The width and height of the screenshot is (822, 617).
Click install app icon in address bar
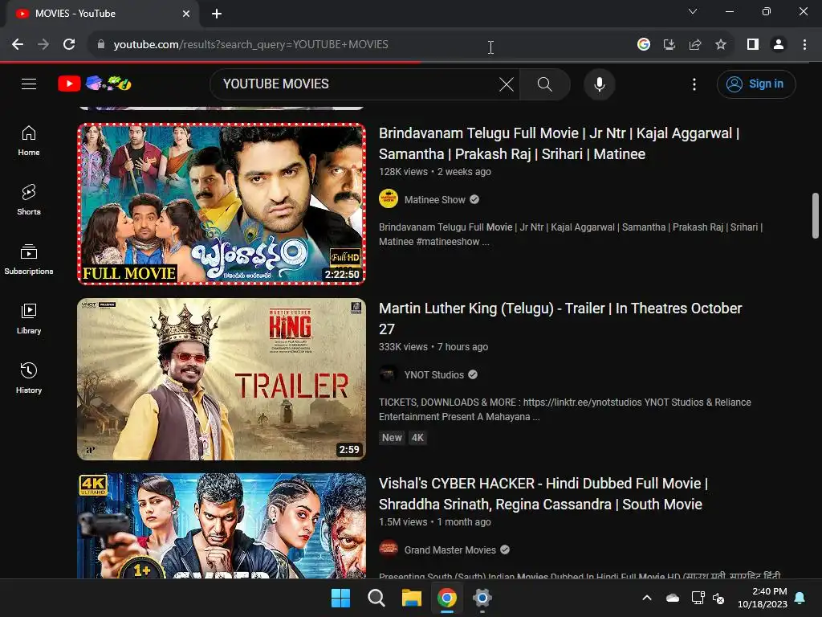669,45
